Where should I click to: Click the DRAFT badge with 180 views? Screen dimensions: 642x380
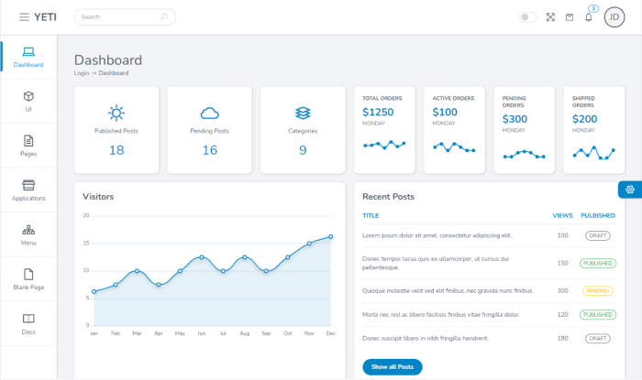click(598, 338)
